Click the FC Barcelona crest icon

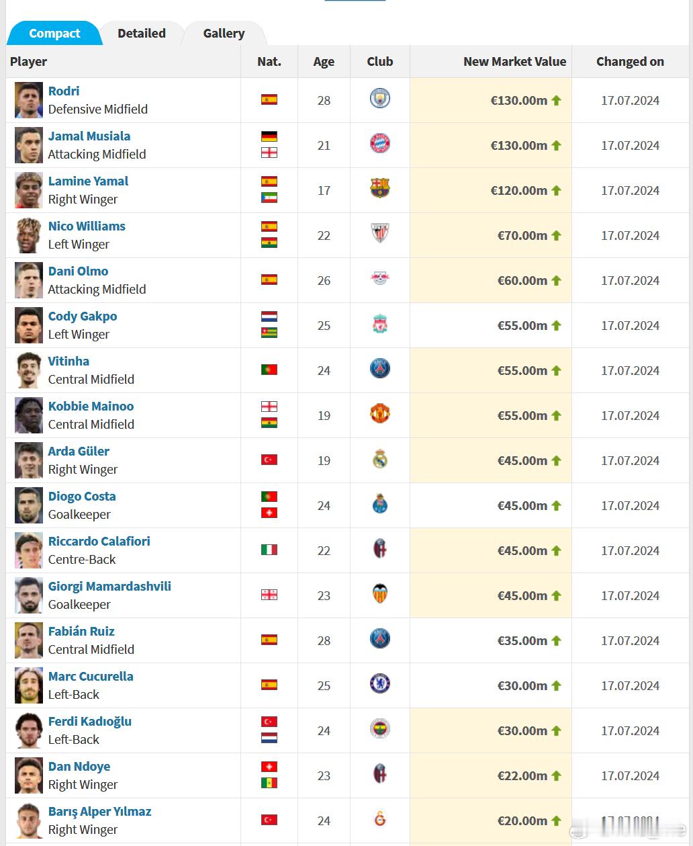380,189
